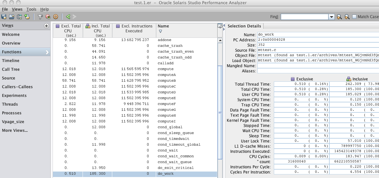This screenshot has width=379, height=178.
Task: Open the Threads view
Action: (x=25, y=104)
